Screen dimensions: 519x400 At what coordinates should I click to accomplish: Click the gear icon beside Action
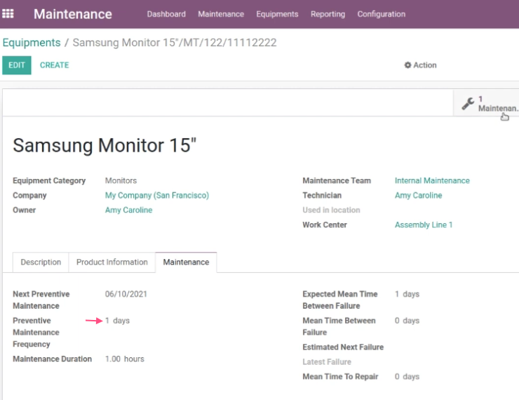click(407, 65)
